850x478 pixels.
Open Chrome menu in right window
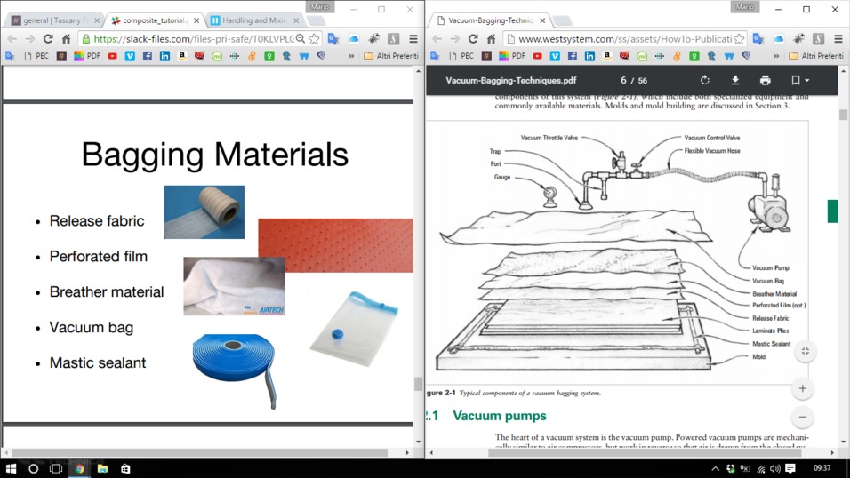(x=838, y=38)
